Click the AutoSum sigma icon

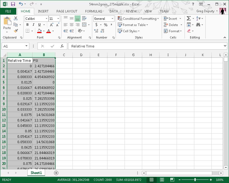pos(189,18)
